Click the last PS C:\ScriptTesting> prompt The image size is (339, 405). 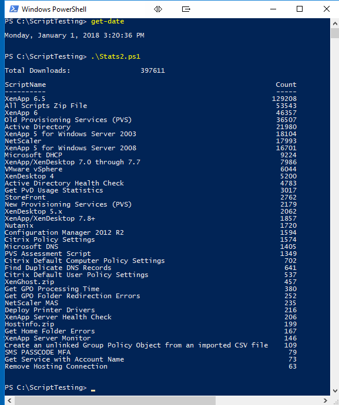(45, 388)
